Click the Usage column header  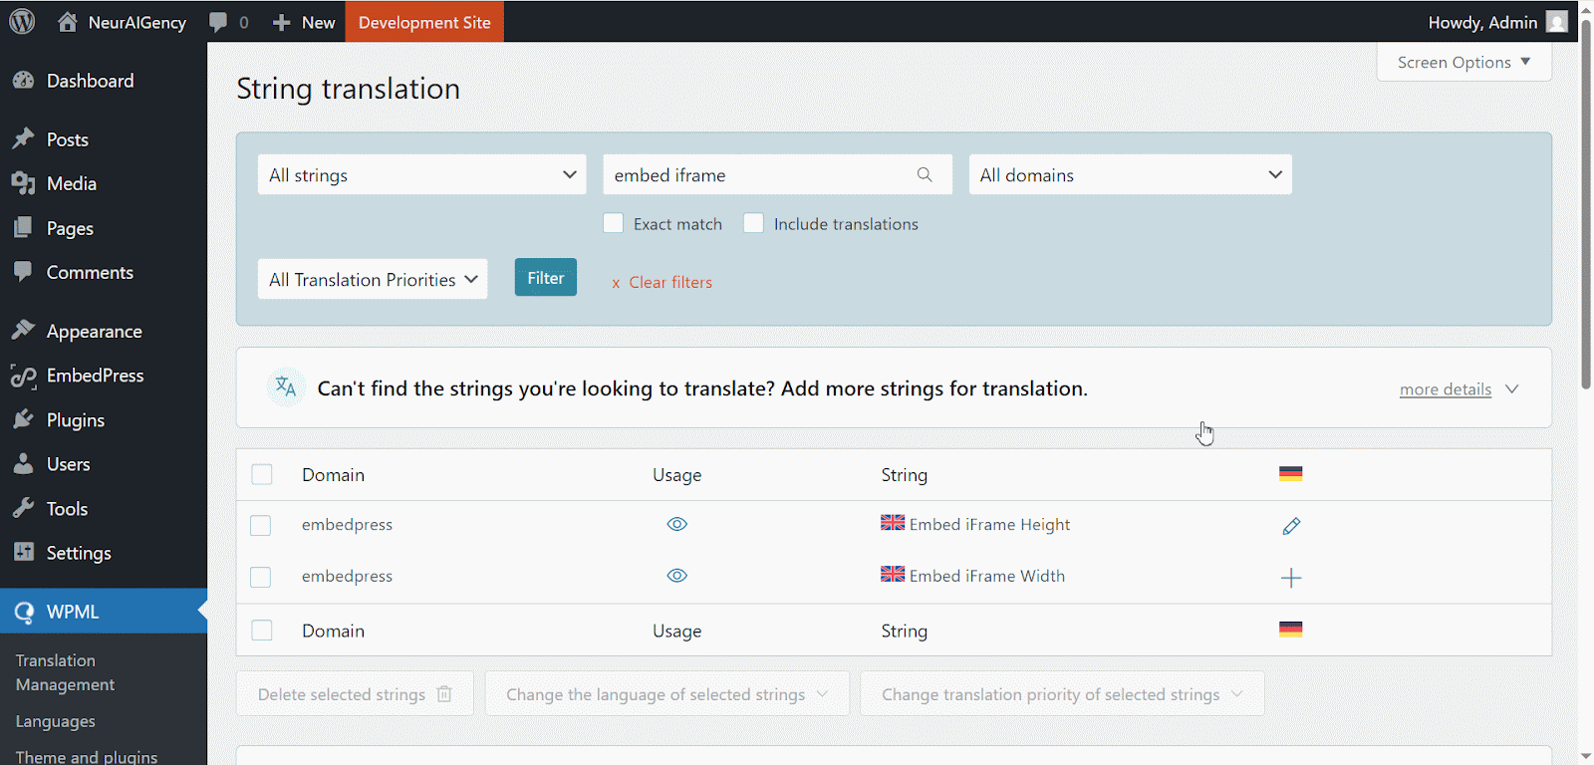pos(677,474)
